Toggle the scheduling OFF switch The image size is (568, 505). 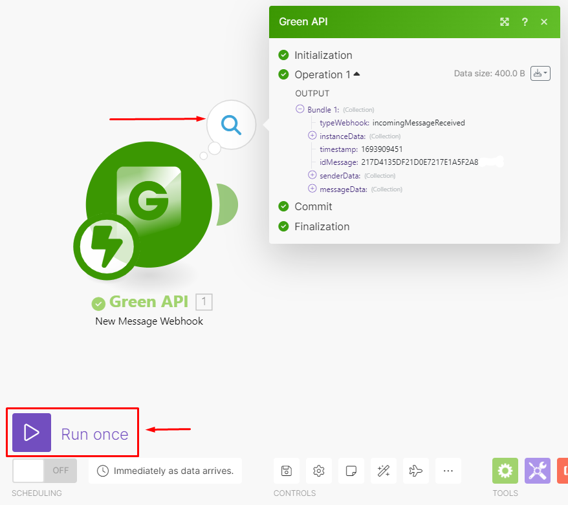point(45,471)
